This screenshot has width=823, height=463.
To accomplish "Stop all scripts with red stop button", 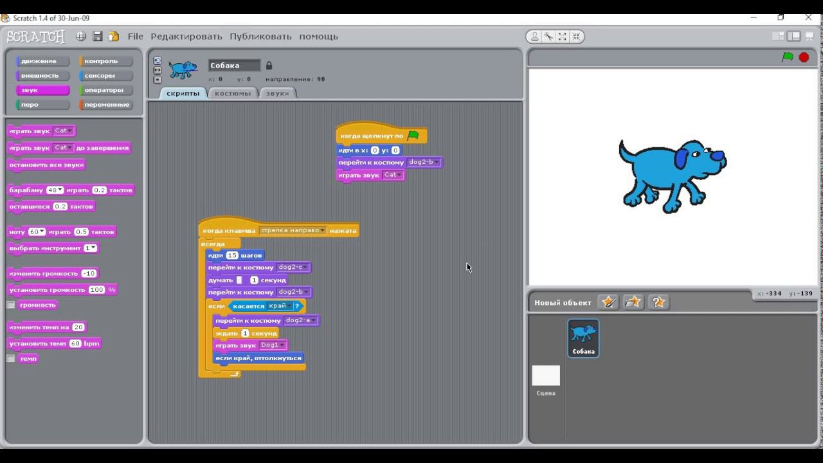I will (x=804, y=57).
